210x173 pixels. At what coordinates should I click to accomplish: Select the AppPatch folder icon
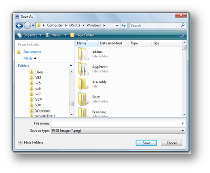tap(83, 69)
